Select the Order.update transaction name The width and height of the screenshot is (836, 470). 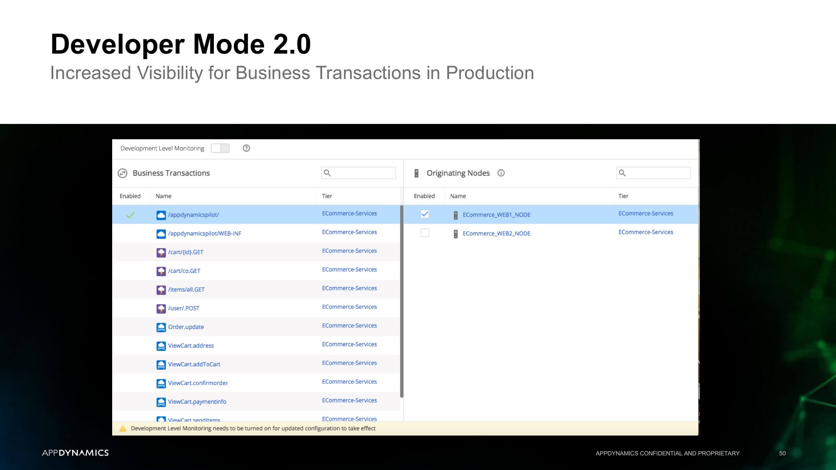tap(186, 327)
